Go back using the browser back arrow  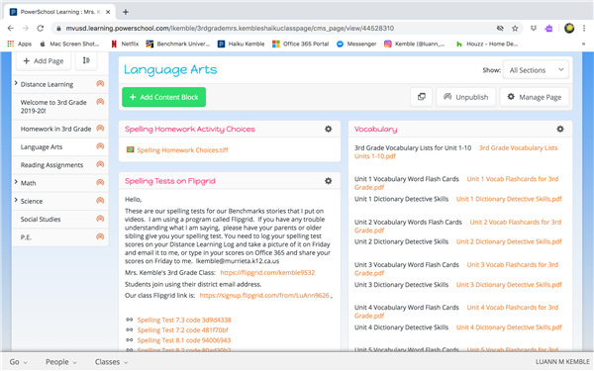(11, 28)
